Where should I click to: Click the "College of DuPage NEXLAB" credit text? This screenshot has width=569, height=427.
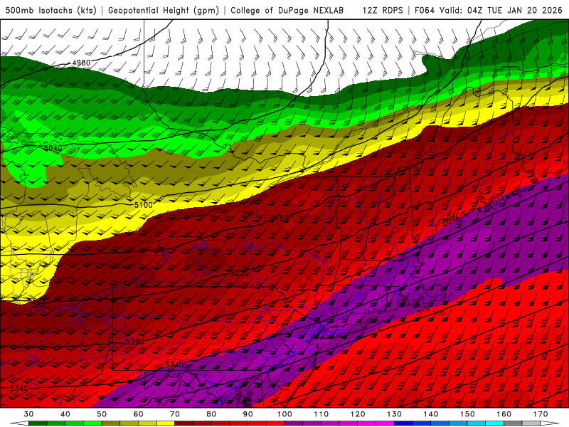(287, 10)
